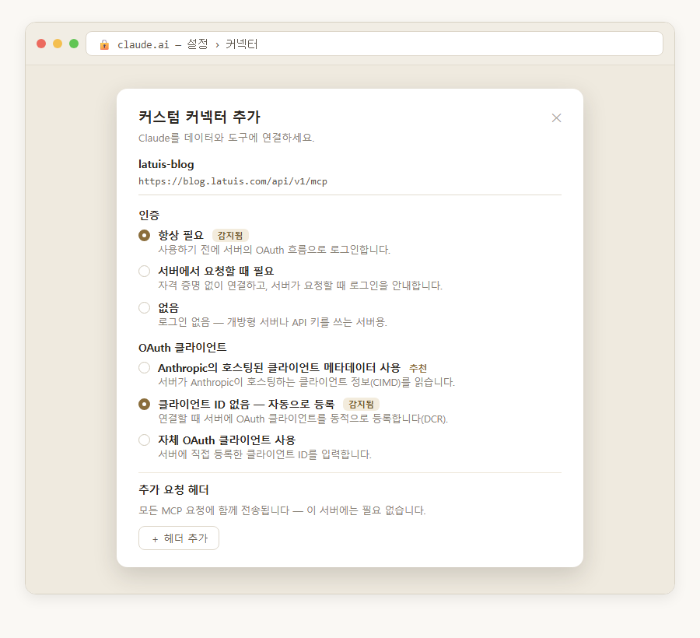Select 클라이언트 ID 없음 — 자동으로 등록 radio
Screen dimensions: 700x638
point(144,404)
